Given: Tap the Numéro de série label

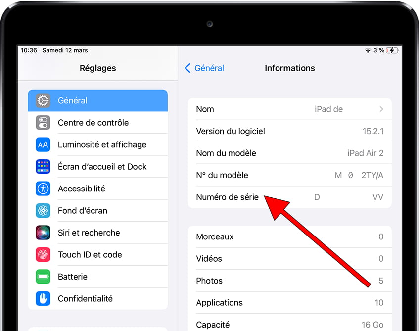Looking at the screenshot, I should (228, 197).
